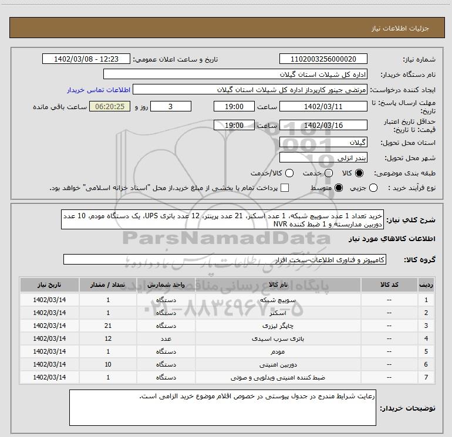Select the باتری سرب اسیدی row name

tap(278, 339)
